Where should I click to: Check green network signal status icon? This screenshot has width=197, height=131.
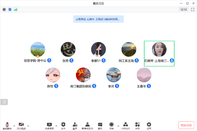[16, 9]
